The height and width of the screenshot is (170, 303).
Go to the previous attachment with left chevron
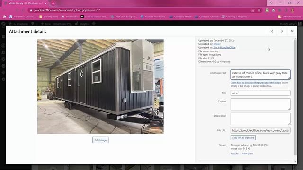point(272,31)
